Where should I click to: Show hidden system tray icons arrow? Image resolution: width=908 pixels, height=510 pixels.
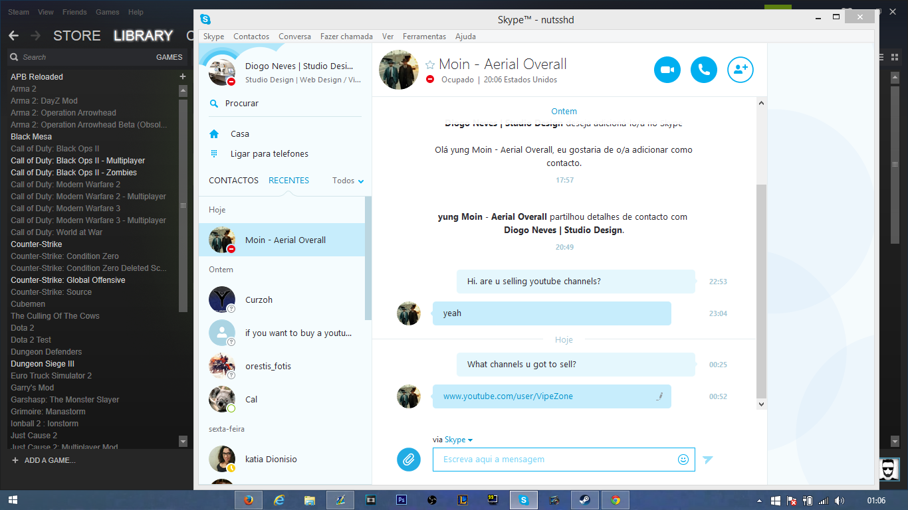759,500
